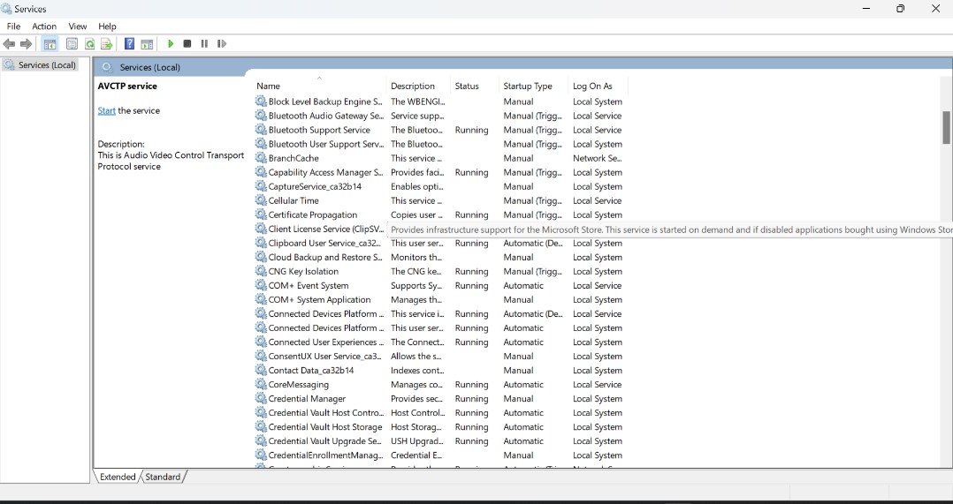Sort by the Name column header

(x=268, y=87)
